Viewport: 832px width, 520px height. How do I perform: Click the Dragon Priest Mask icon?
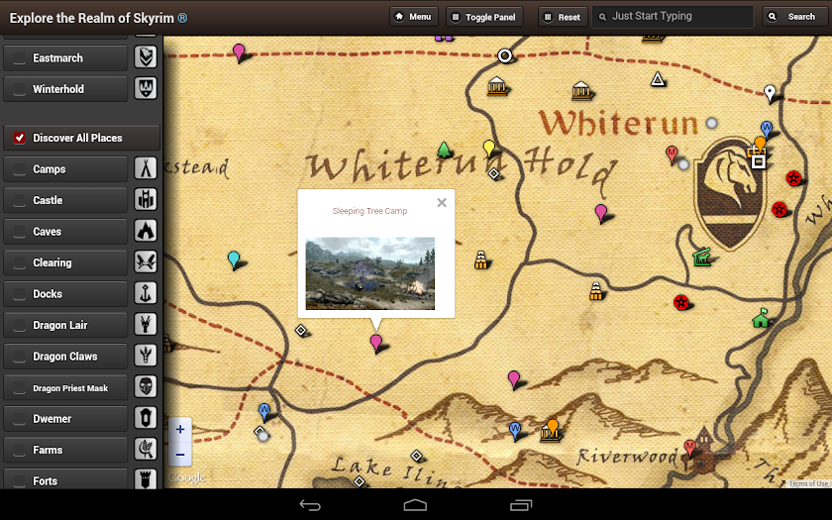pos(146,387)
